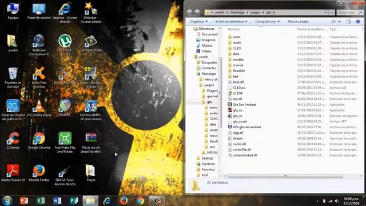Select the Player folder on desktop
The width and height of the screenshot is (366, 206).
91,173
